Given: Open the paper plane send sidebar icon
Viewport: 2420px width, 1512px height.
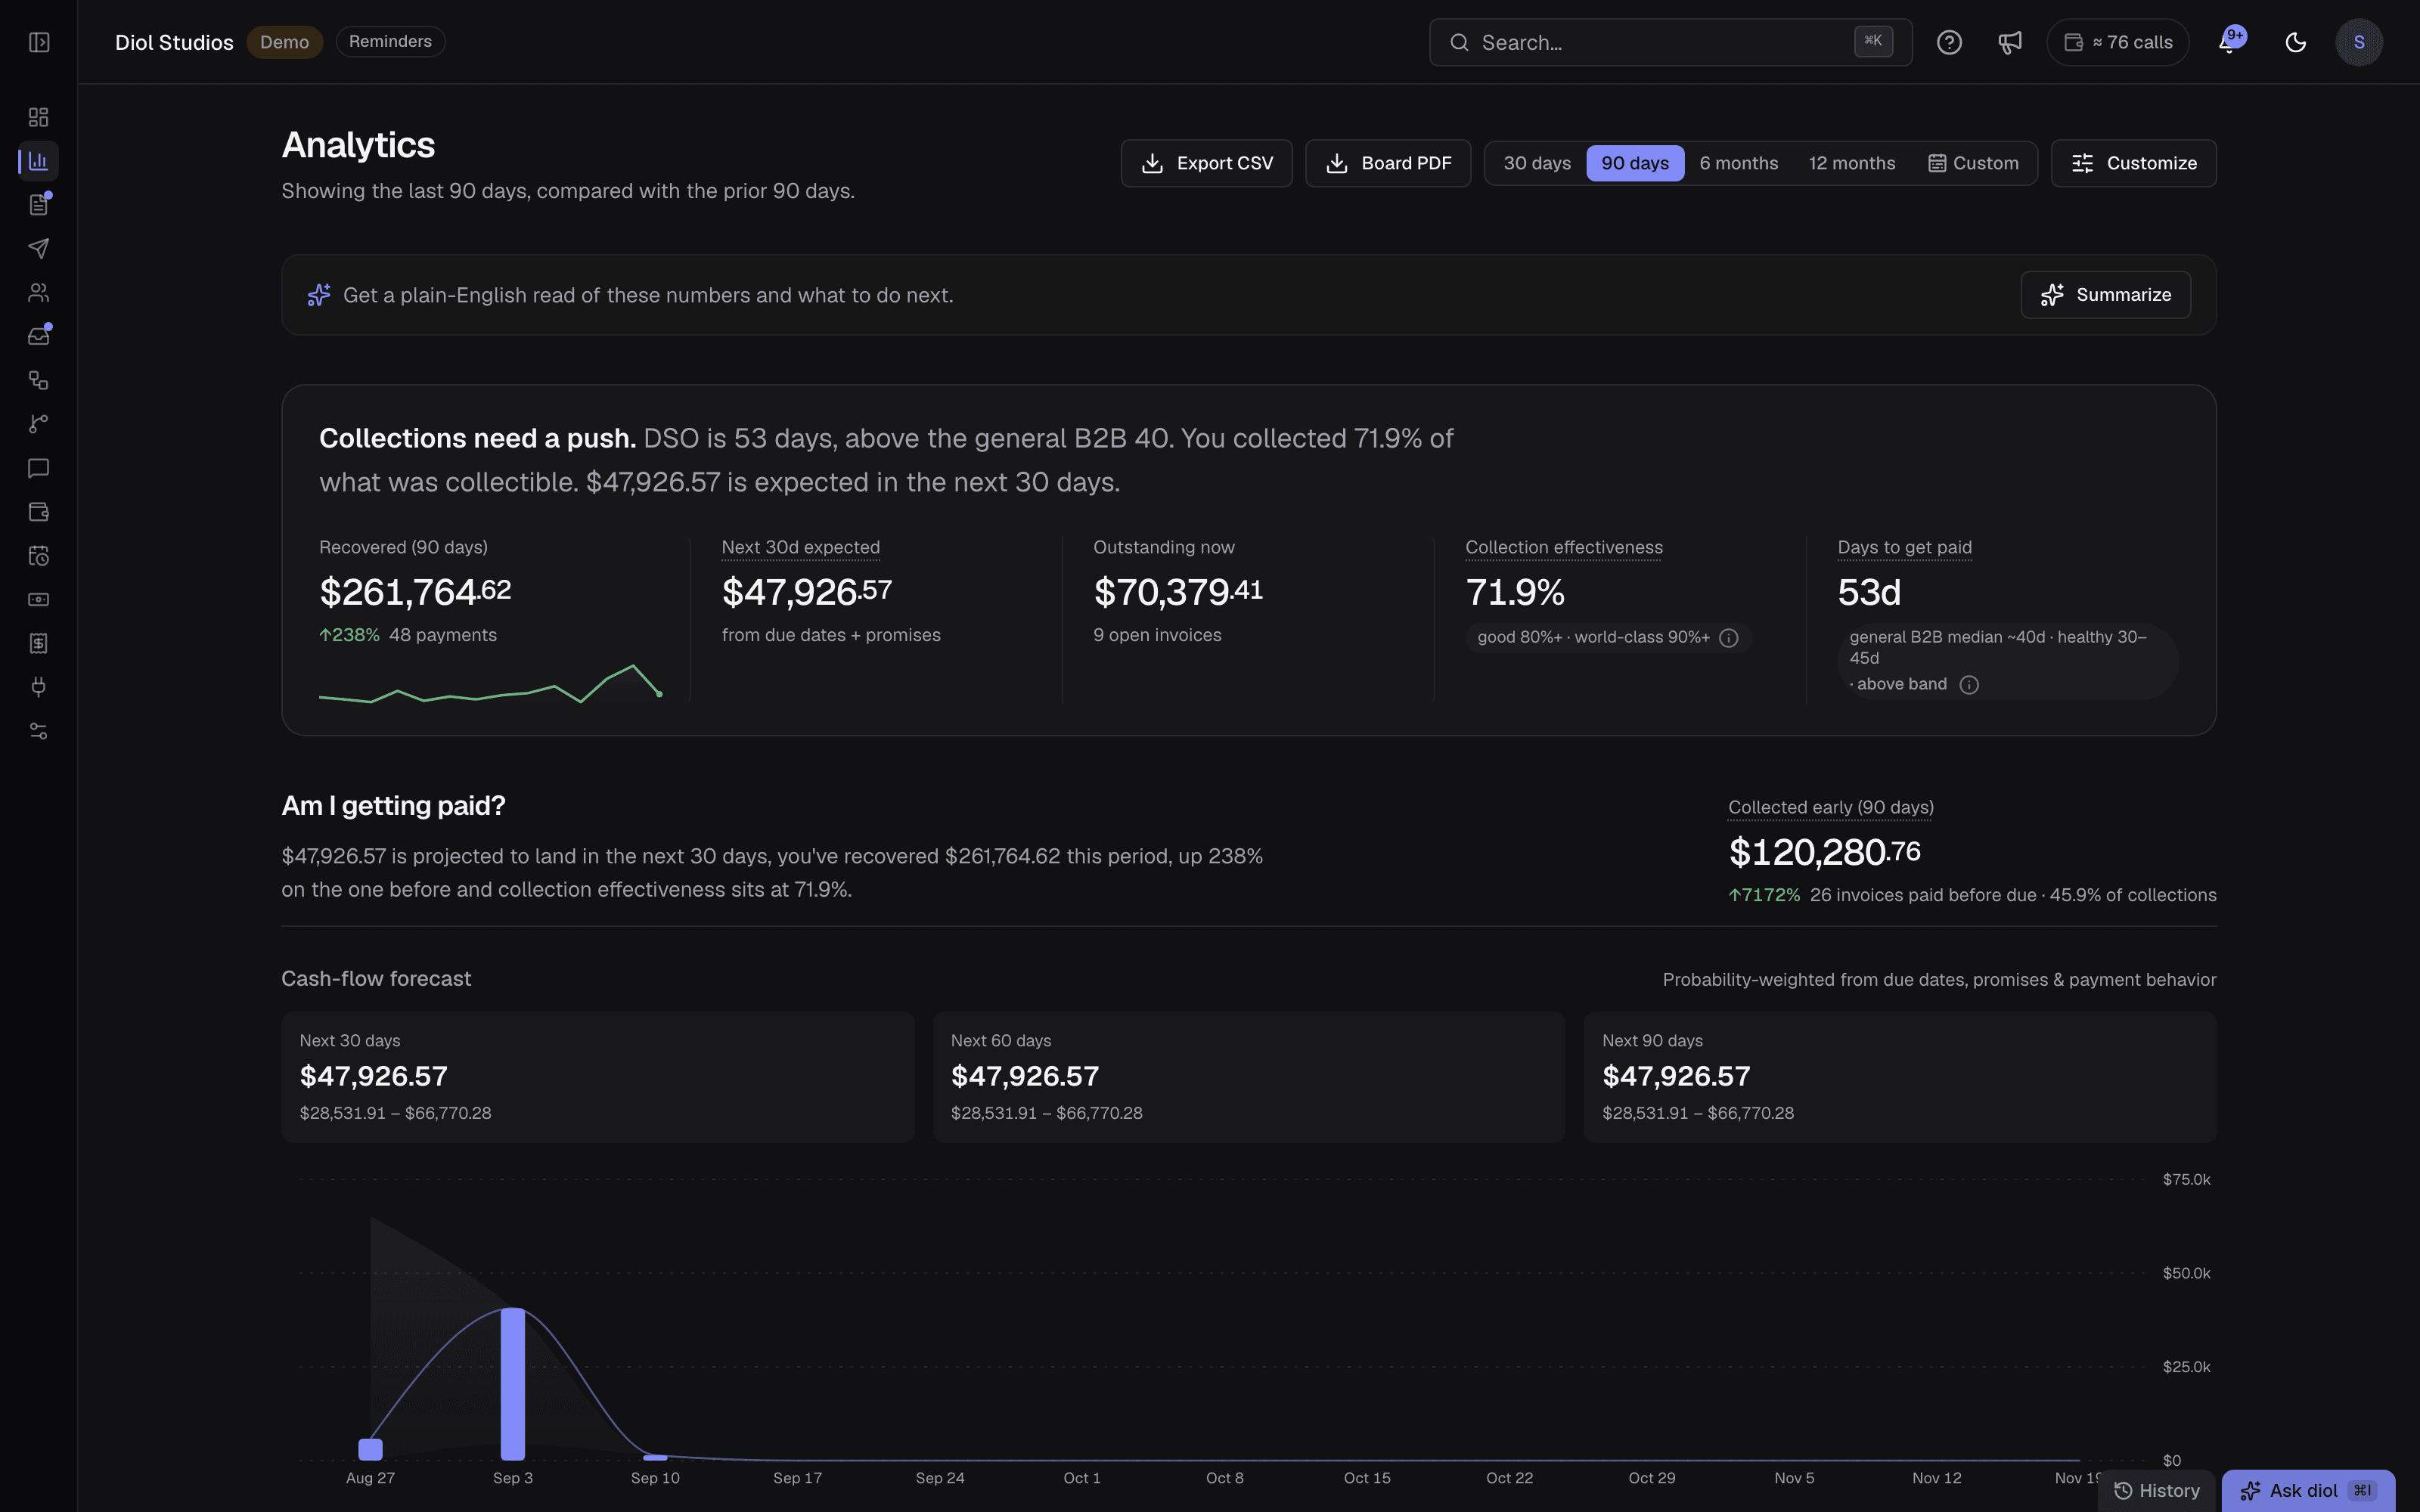Looking at the screenshot, I should pyautogui.click(x=39, y=248).
